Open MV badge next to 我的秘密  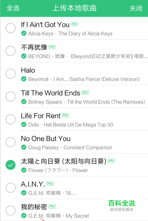click(52, 207)
